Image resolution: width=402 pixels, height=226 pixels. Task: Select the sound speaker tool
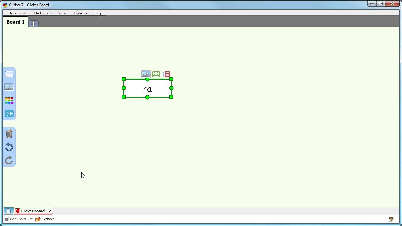[x=9, y=114]
